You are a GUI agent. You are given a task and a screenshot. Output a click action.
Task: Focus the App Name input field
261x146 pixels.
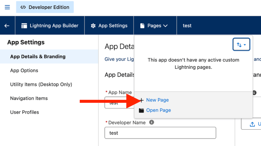coord(119,103)
